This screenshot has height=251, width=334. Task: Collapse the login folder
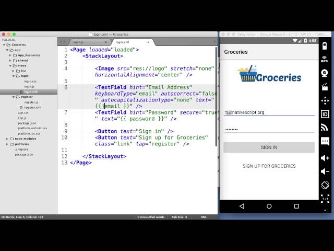click(x=13, y=76)
